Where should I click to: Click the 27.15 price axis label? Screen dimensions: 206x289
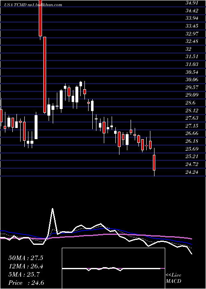click(192, 126)
